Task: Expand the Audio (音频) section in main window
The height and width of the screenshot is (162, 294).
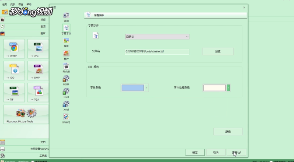Action: pyautogui.click(x=24, y=26)
